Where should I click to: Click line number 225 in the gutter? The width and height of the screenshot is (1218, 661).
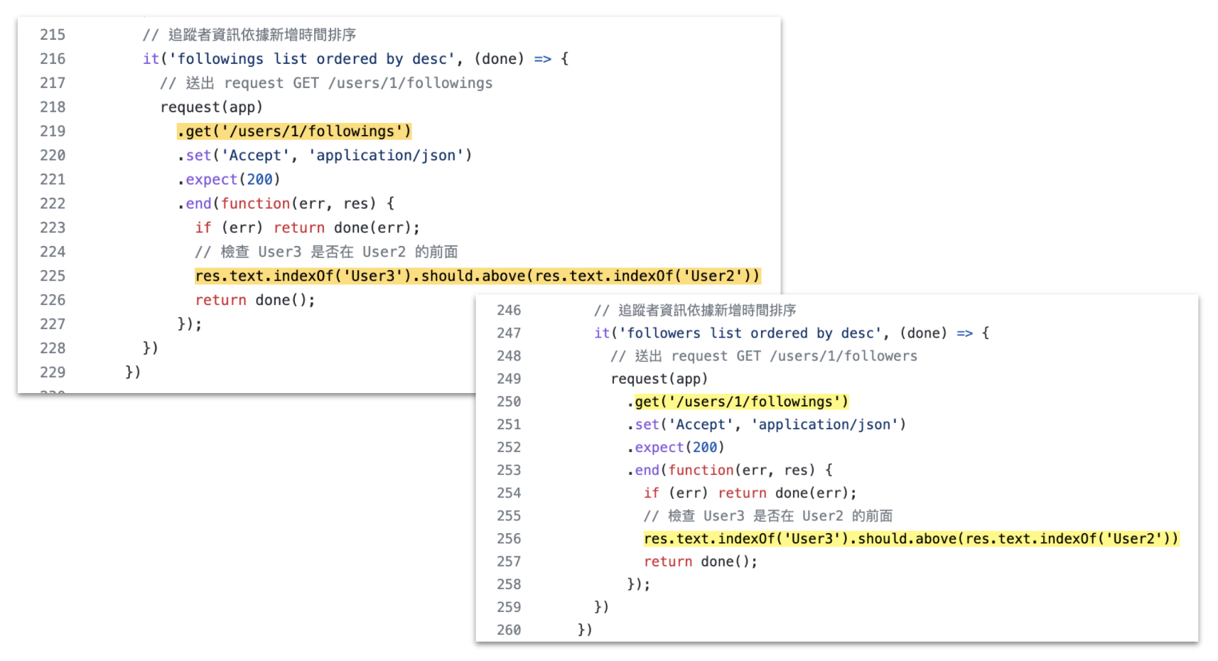53,276
